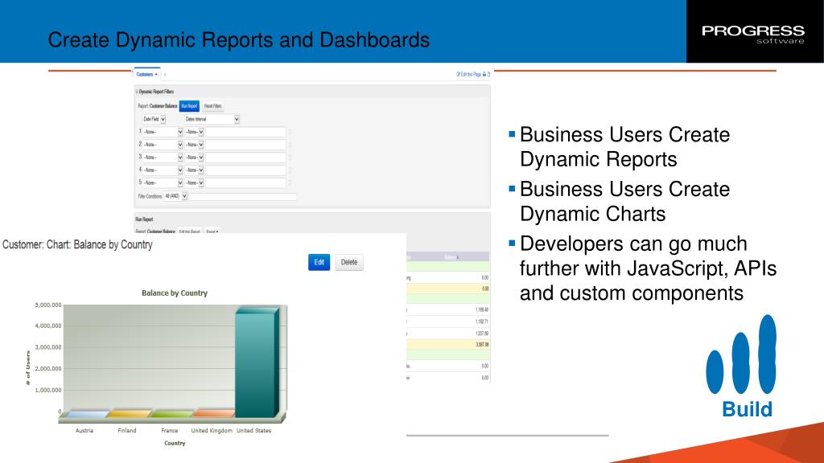Open filter row 4 field dropdown
This screenshot has width=824, height=463.
click(x=163, y=170)
